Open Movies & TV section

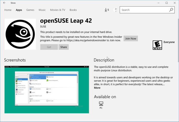58,10
